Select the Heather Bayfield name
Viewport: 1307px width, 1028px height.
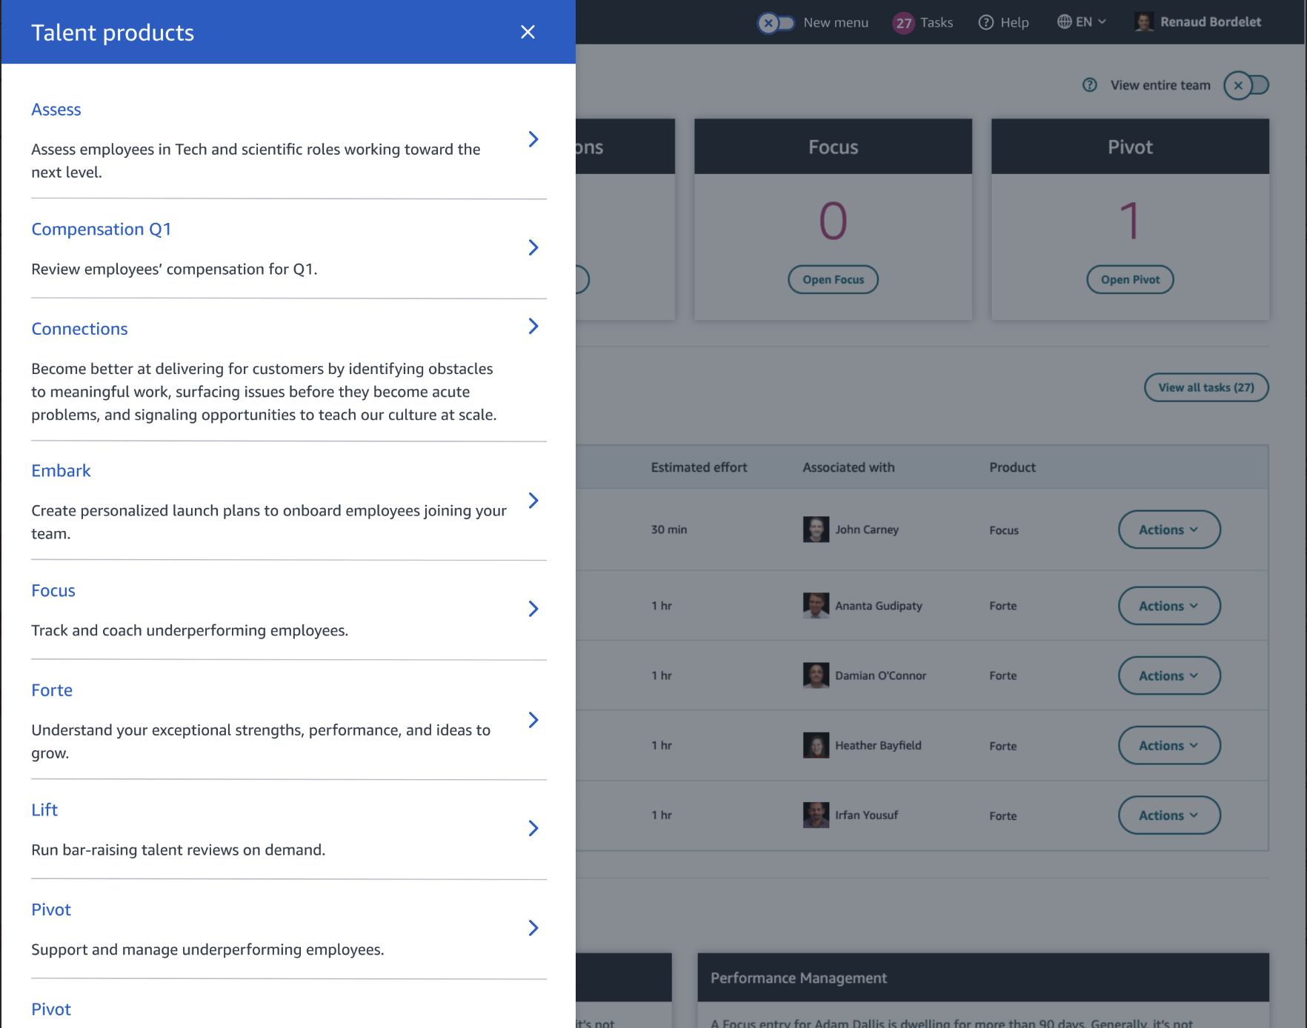coord(878,745)
